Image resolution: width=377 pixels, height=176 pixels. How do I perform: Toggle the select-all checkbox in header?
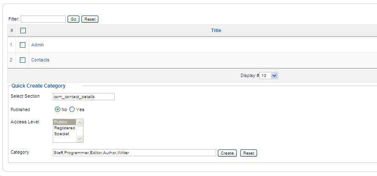pos(23,30)
